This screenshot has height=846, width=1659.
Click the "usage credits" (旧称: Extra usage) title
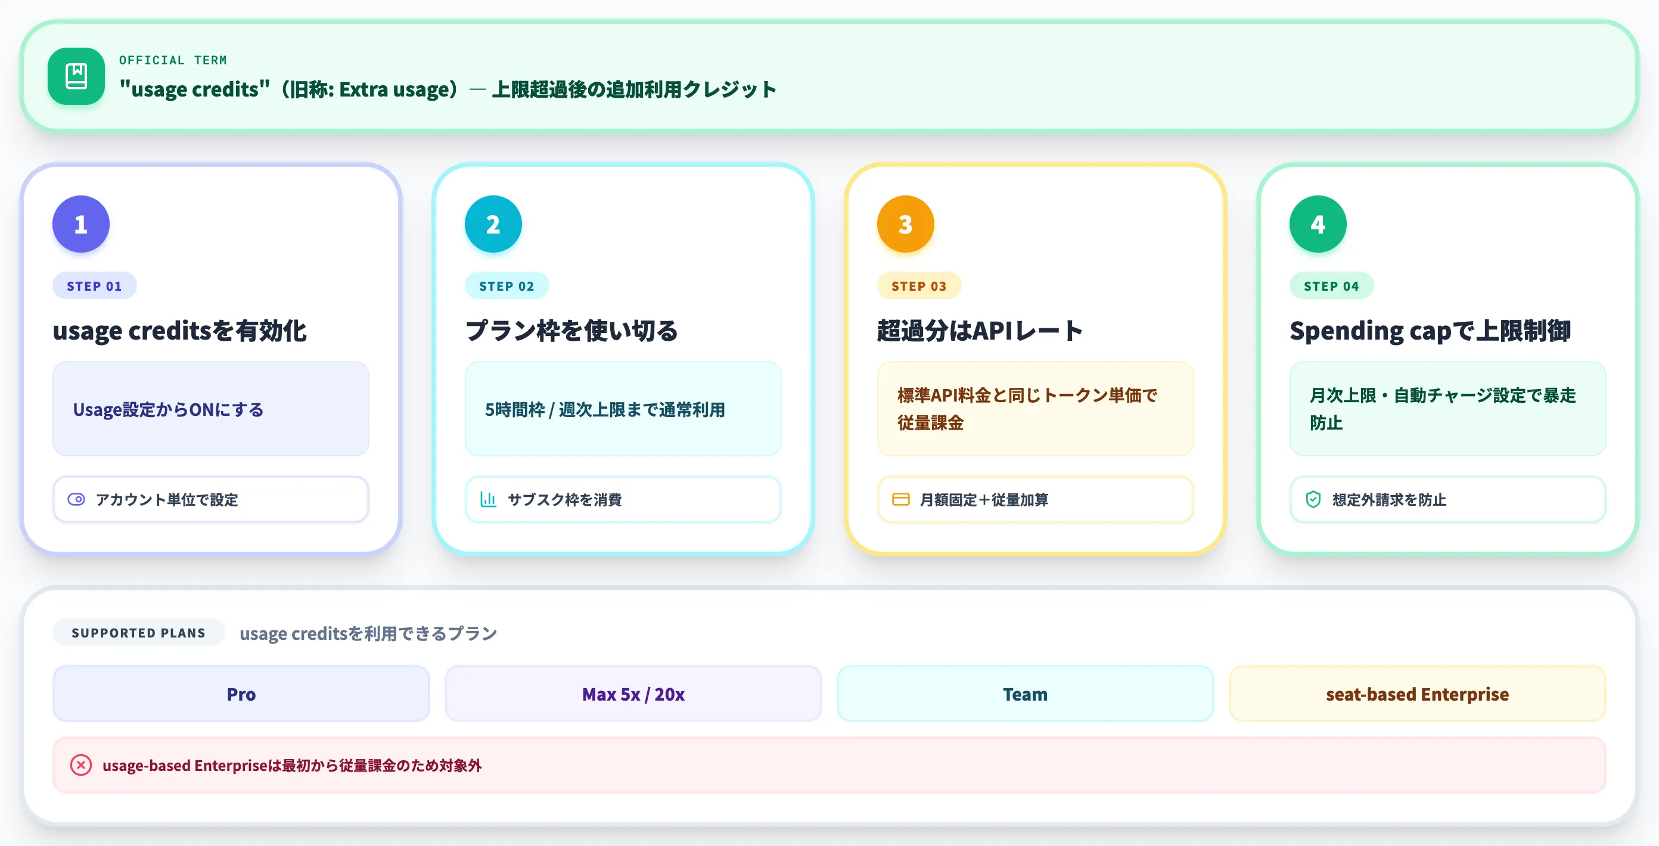point(448,89)
